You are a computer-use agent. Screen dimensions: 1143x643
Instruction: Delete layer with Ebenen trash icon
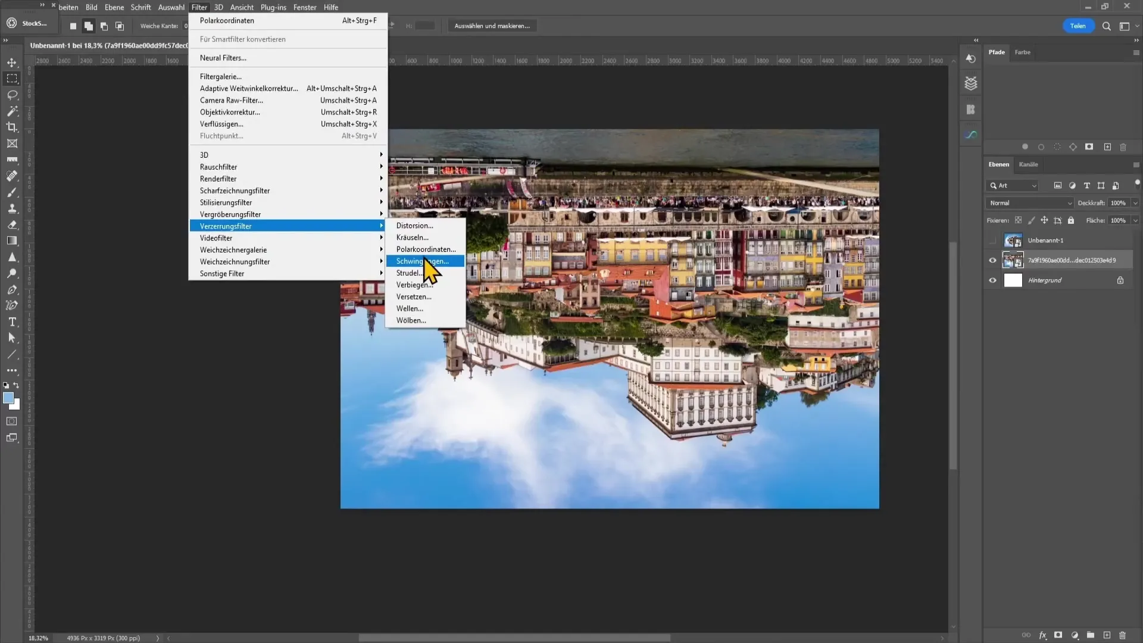(1123, 635)
